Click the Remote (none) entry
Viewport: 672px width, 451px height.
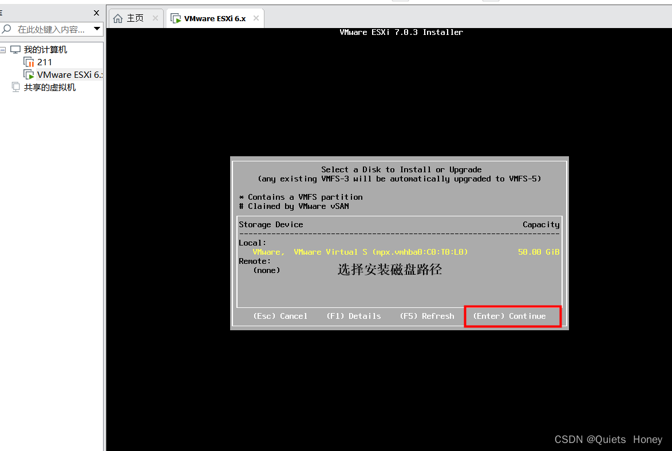[267, 271]
